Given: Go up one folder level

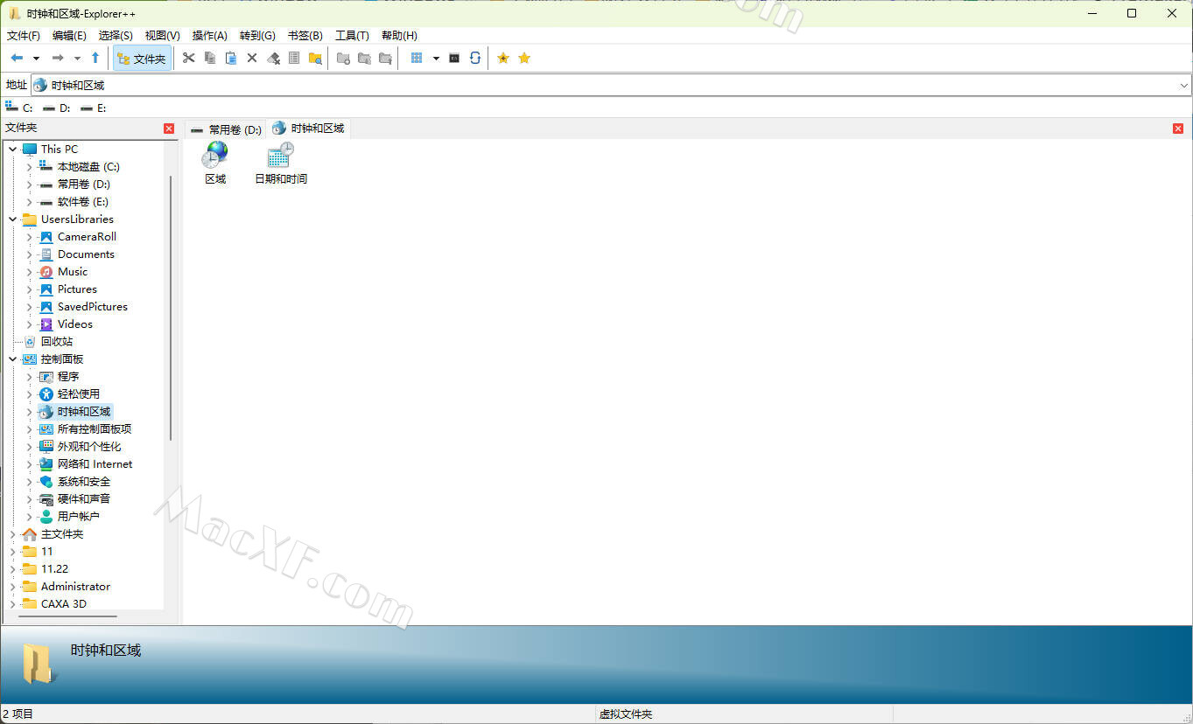Looking at the screenshot, I should pyautogui.click(x=95, y=58).
